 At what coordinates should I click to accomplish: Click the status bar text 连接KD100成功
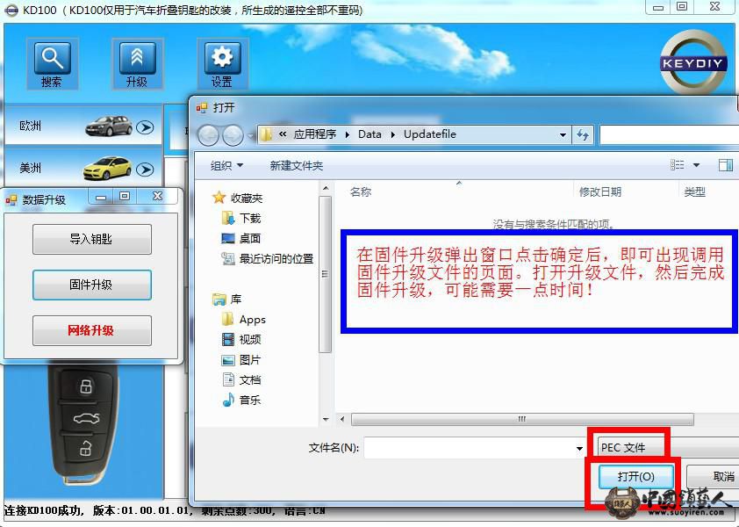tap(44, 510)
